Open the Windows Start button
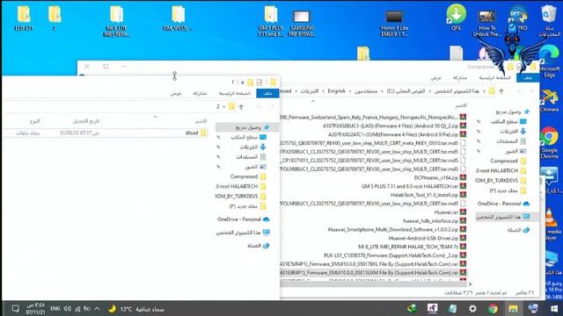563x316 pixels. pyautogui.click(x=554, y=308)
